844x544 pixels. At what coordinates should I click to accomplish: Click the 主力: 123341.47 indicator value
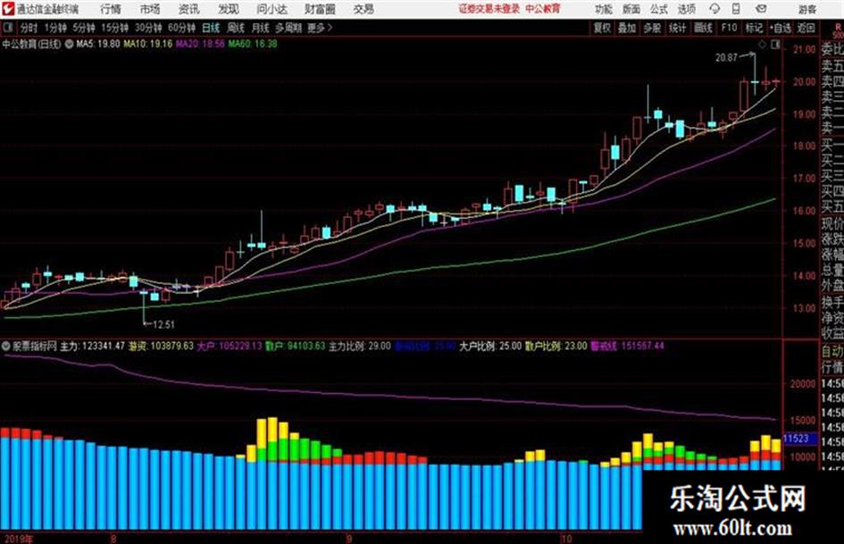coord(92,346)
